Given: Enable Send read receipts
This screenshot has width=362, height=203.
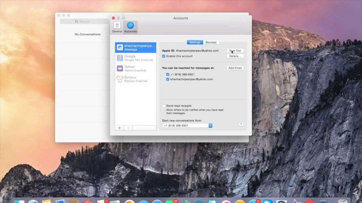Looking at the screenshot, I should (x=164, y=106).
